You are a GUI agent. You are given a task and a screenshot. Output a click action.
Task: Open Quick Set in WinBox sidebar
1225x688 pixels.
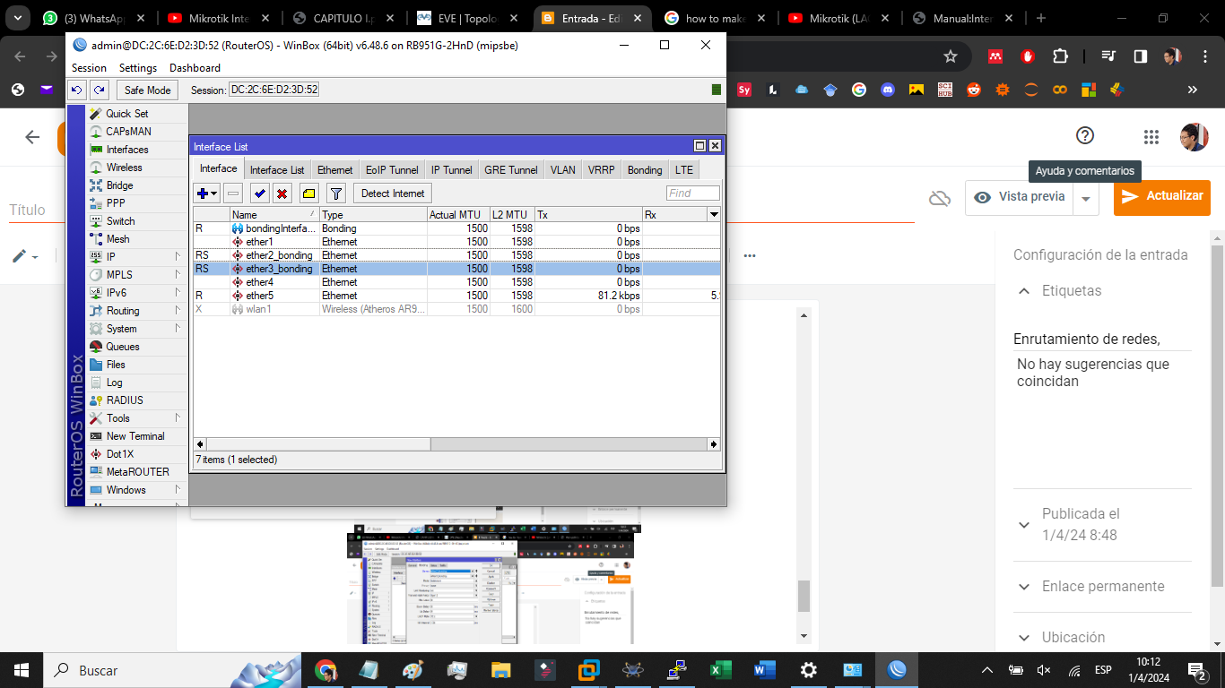click(x=127, y=114)
